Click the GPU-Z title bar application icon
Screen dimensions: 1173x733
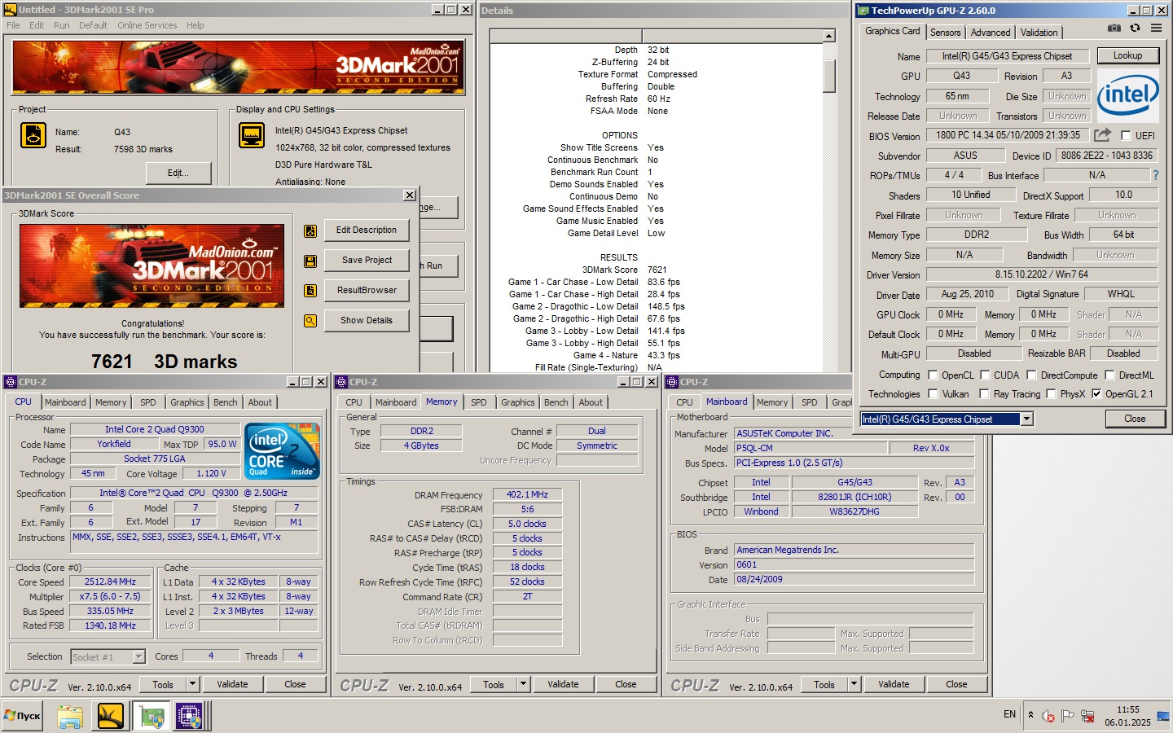coord(863,11)
